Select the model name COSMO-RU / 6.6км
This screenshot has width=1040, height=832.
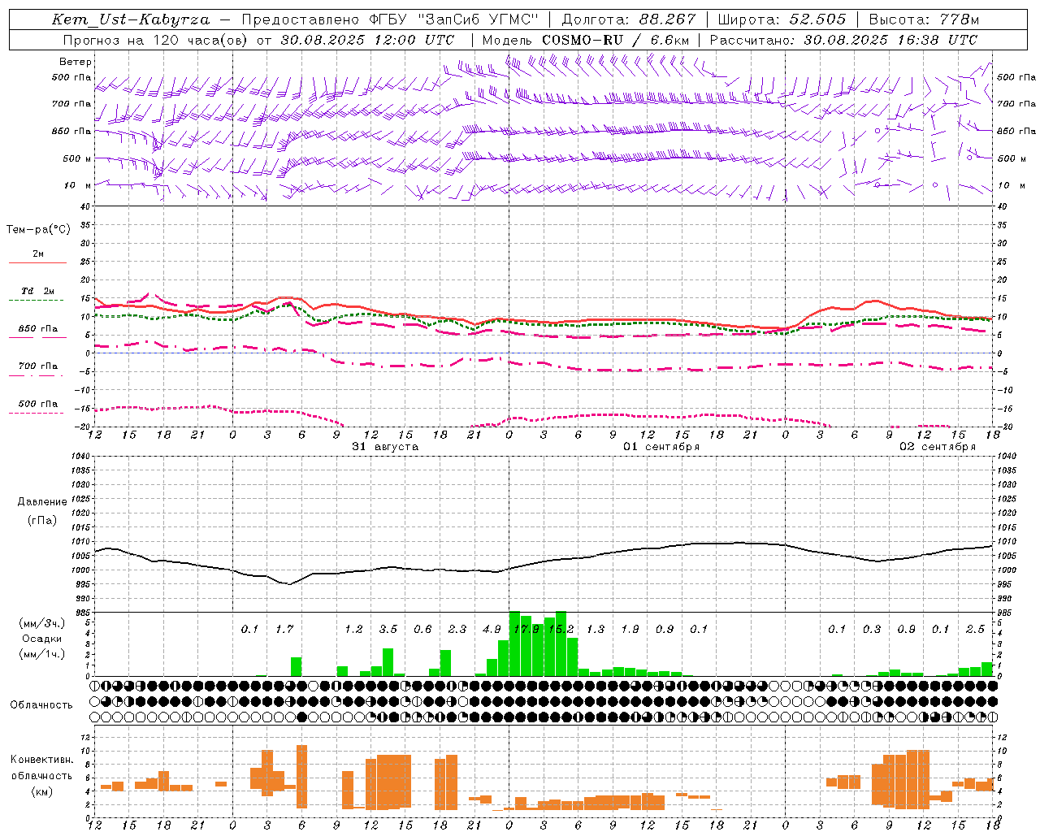616,40
